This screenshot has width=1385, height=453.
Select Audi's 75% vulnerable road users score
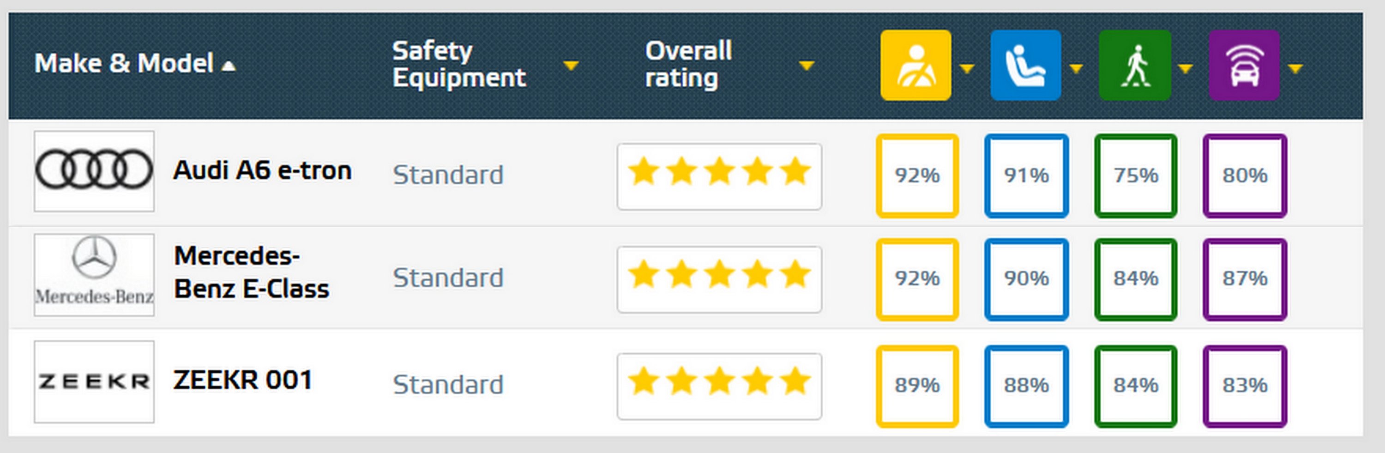(x=1136, y=176)
